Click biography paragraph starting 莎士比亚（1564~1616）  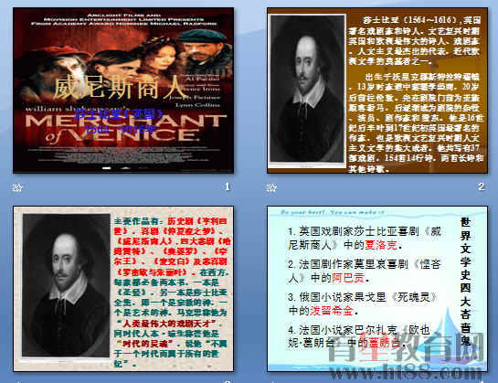(x=415, y=40)
